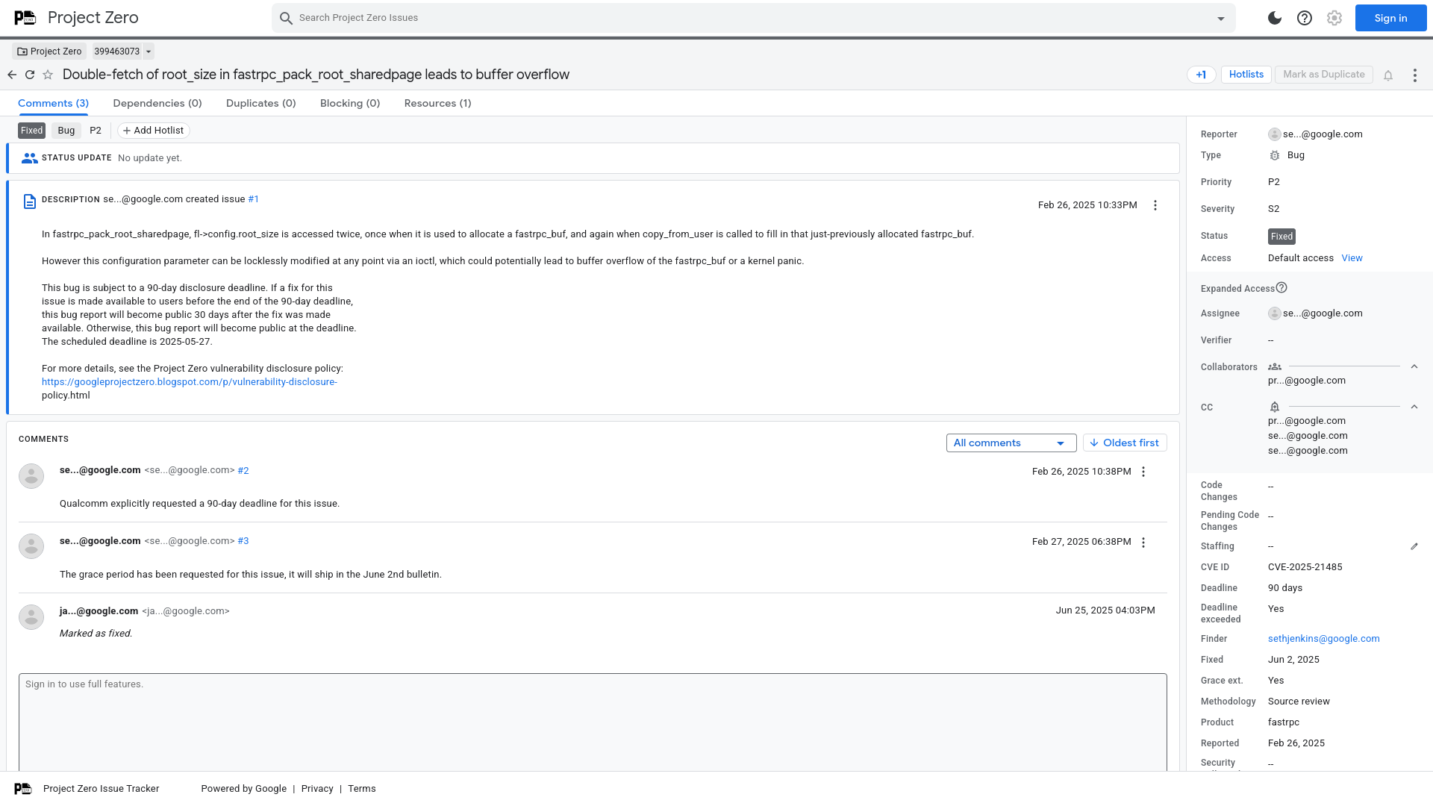Edit Staffing field pencil icon

click(1414, 546)
